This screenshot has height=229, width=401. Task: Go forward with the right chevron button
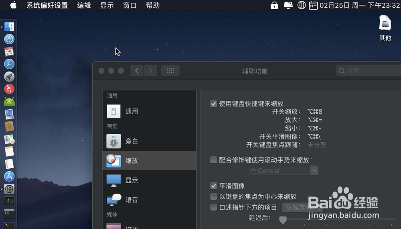coord(150,71)
